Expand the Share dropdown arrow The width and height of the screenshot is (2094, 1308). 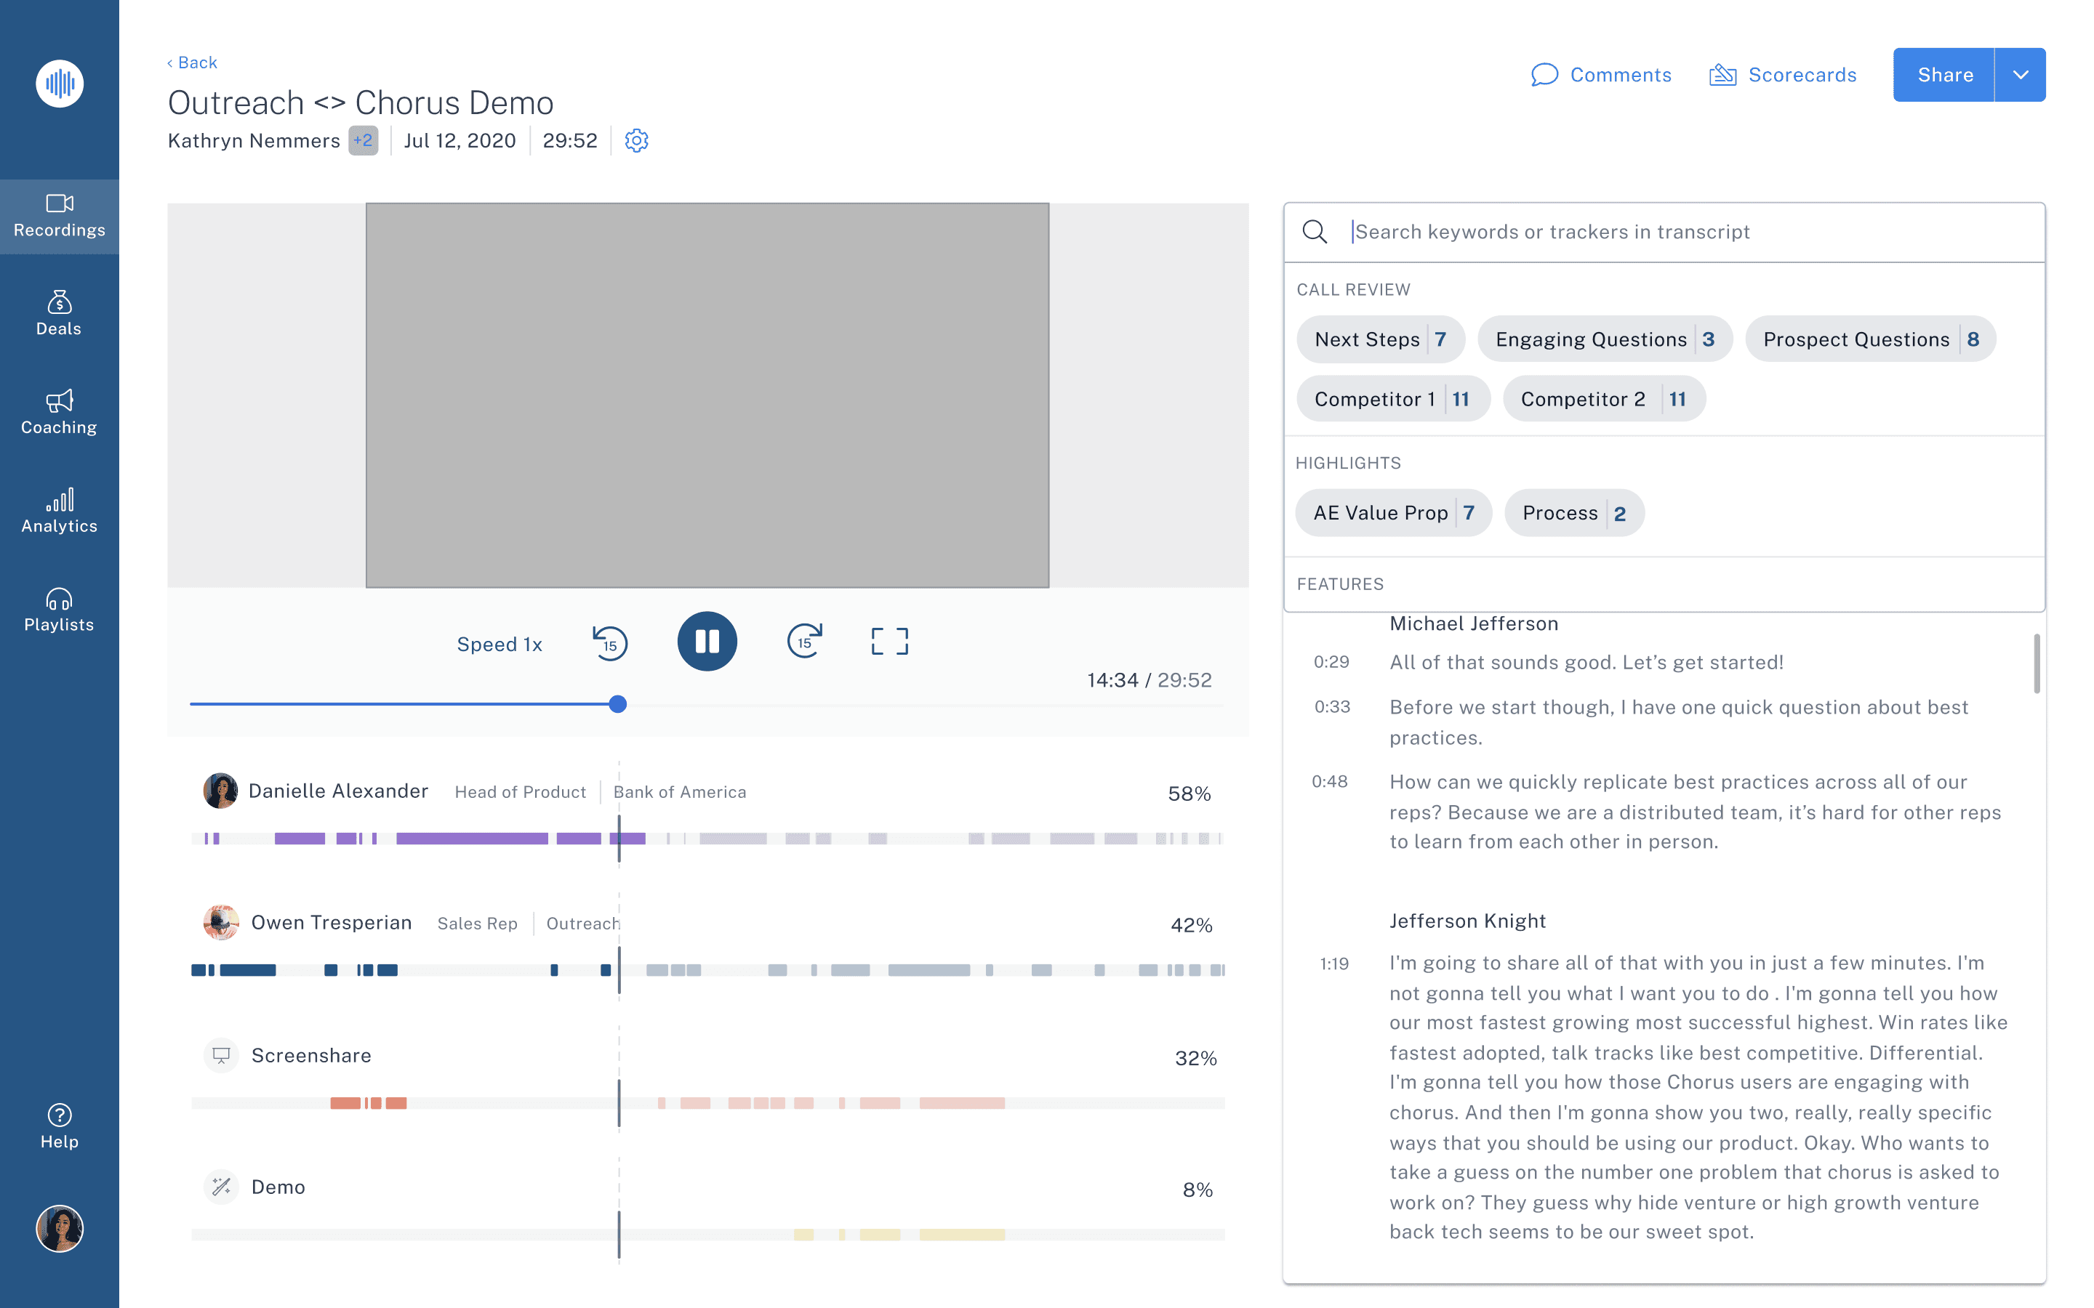[2020, 76]
